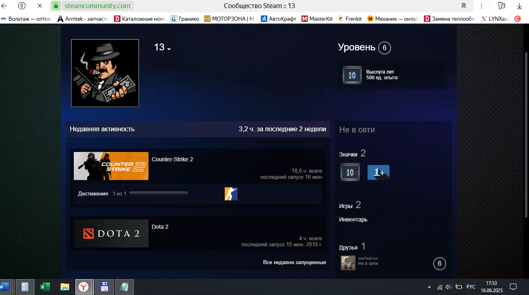Open the Counter-Strike 2 title link
The width and height of the screenshot is (529, 295).
(x=172, y=159)
